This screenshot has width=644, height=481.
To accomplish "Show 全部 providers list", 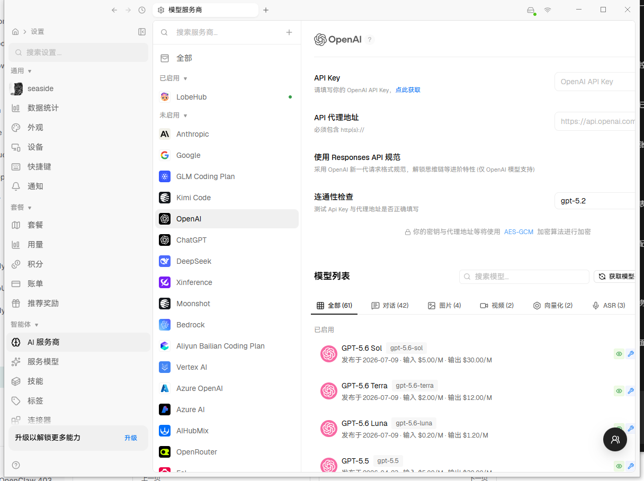I will coord(227,58).
